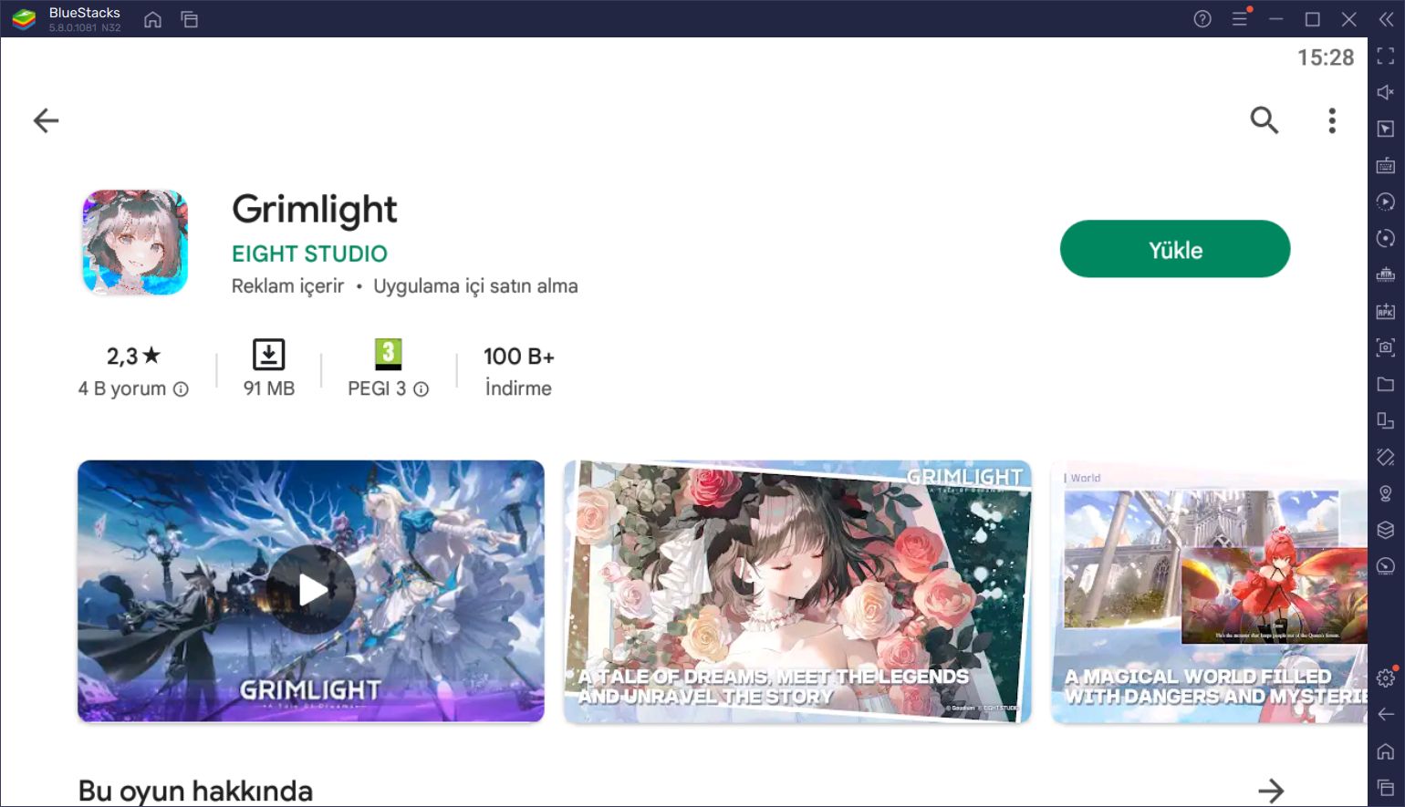Expand the Bu oyun hakkında section
Image resolution: width=1405 pixels, height=807 pixels.
(1270, 791)
